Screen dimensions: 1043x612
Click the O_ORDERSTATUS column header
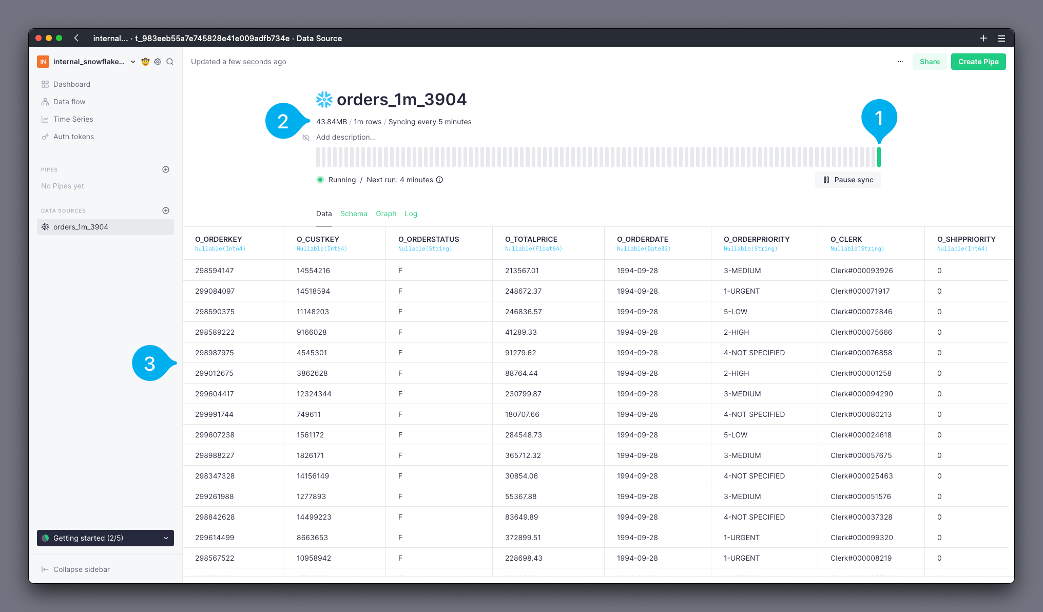[439, 243]
